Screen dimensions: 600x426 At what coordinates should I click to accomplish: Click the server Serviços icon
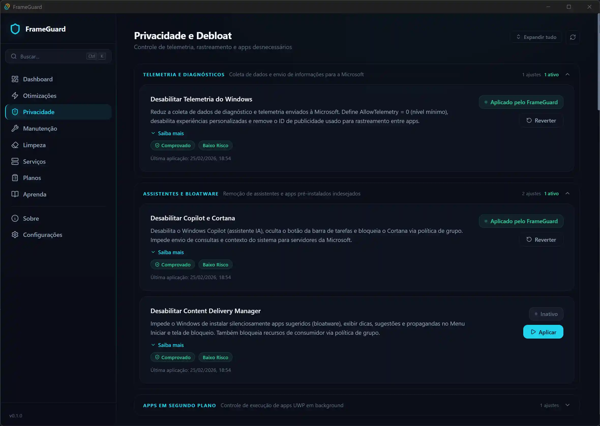click(x=15, y=162)
